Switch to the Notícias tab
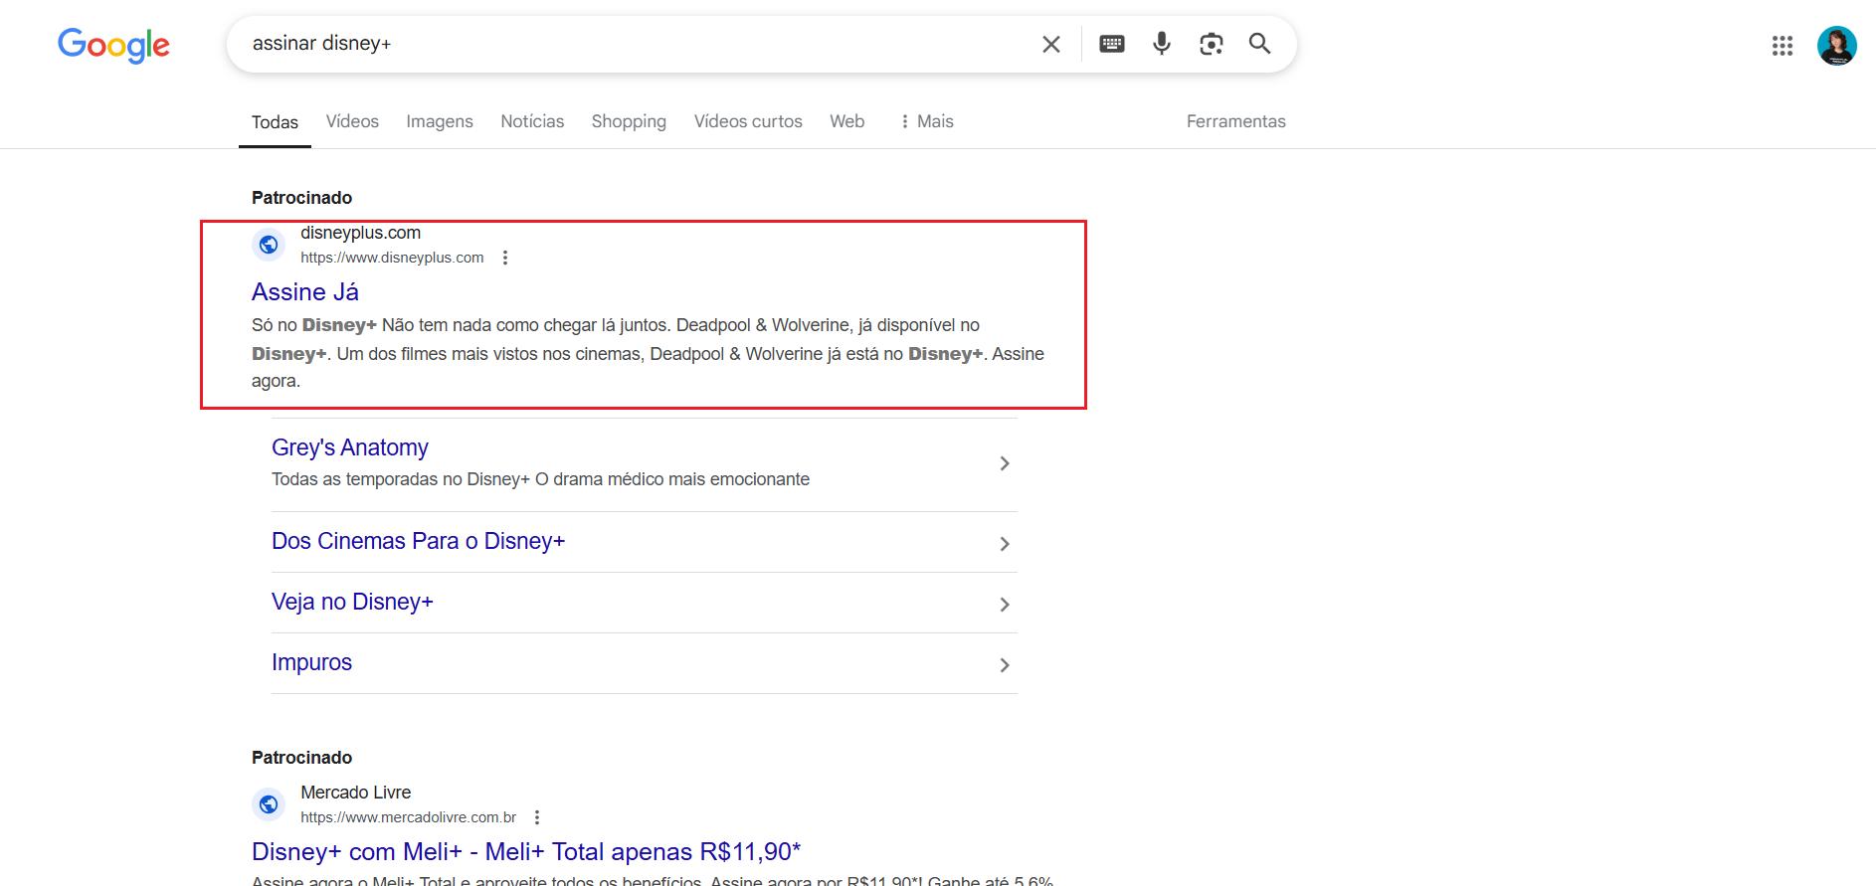The image size is (1876, 886). (532, 121)
